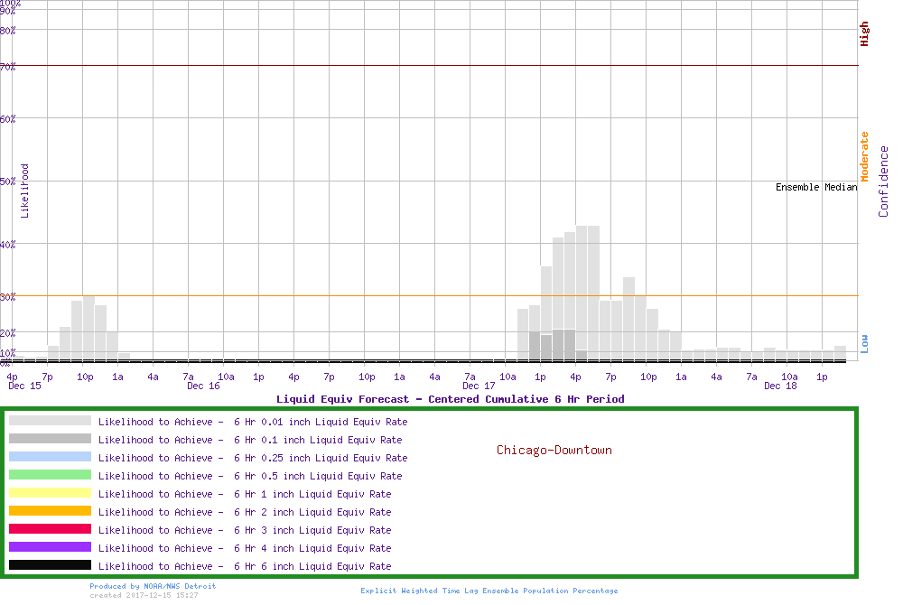
Task: Click the black 6 inch legend swatch
Action: pos(50,565)
